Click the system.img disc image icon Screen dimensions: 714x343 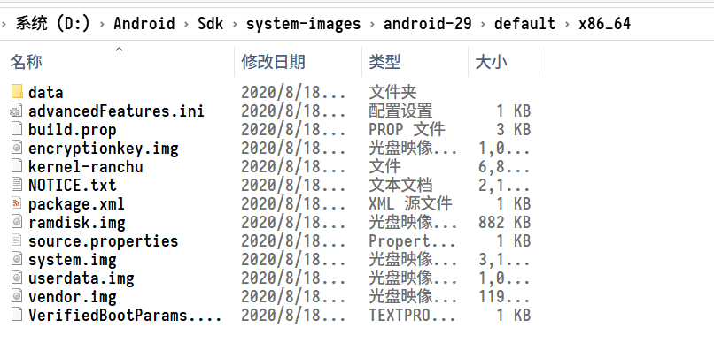coord(17,259)
